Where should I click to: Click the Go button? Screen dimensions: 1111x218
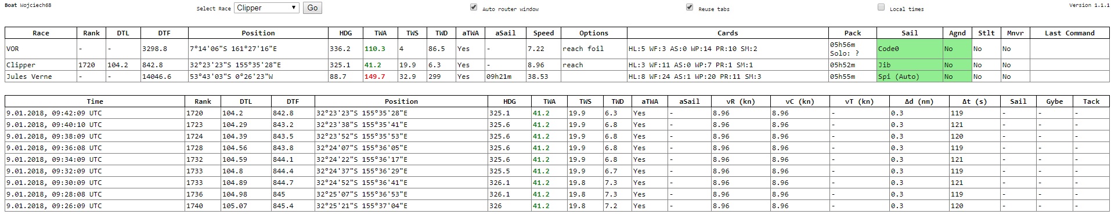(x=312, y=8)
